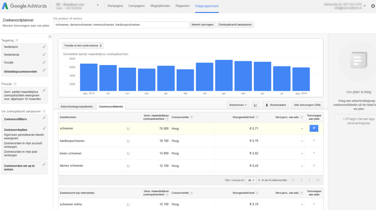
Task: Show trend chart for schoenen row
Action: pos(128,129)
